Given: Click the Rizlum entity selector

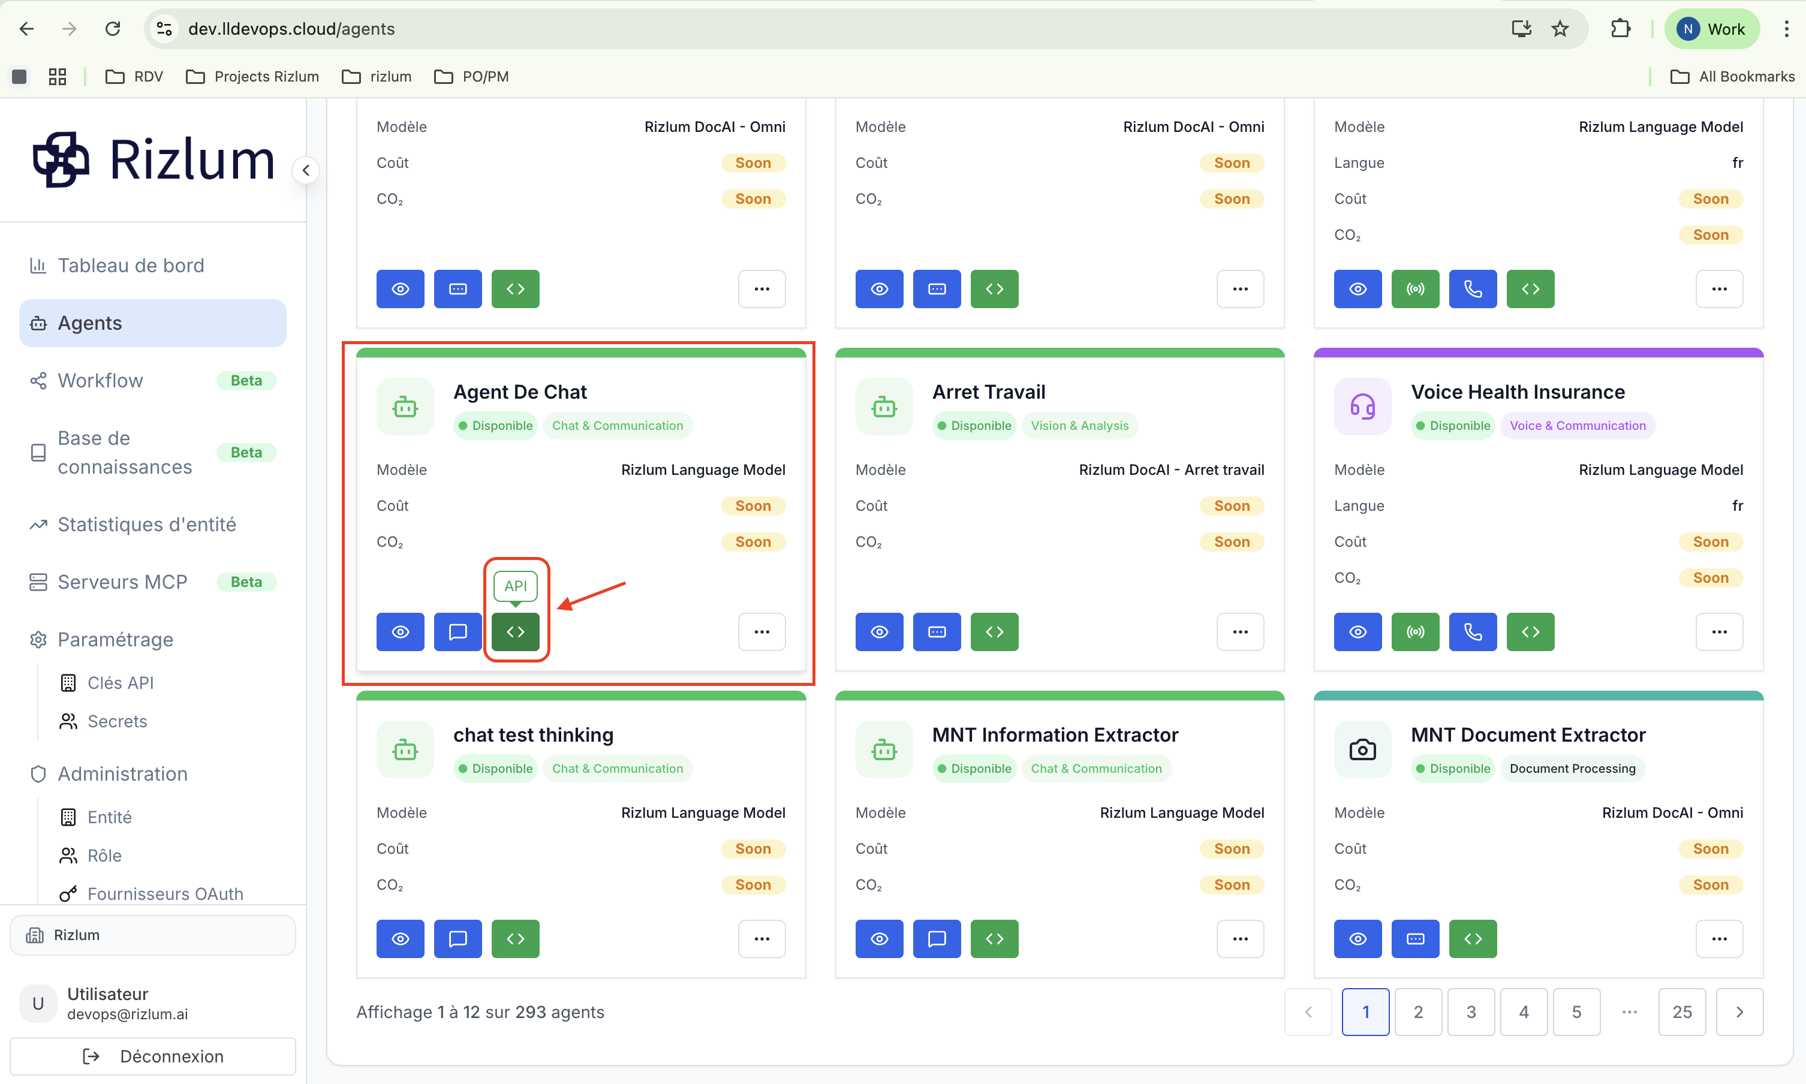Looking at the screenshot, I should tap(153, 935).
